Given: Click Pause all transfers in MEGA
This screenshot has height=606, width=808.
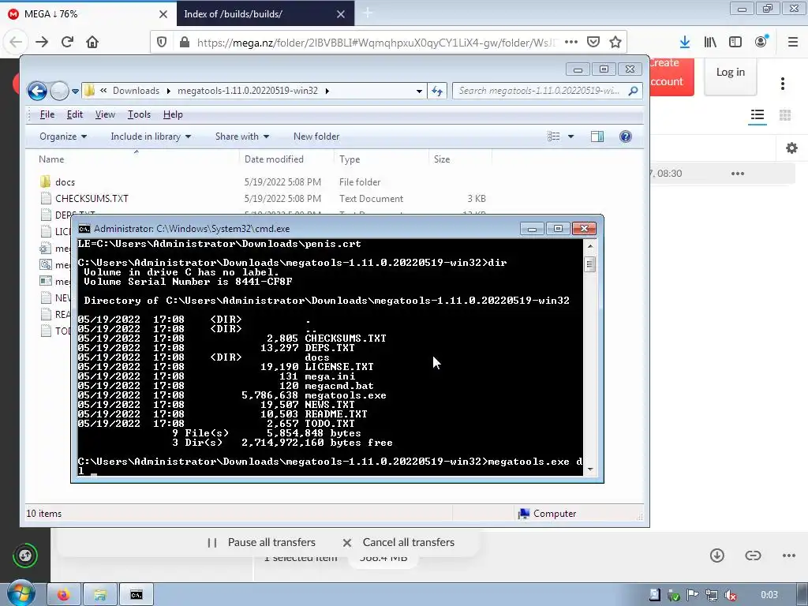Looking at the screenshot, I should (262, 542).
